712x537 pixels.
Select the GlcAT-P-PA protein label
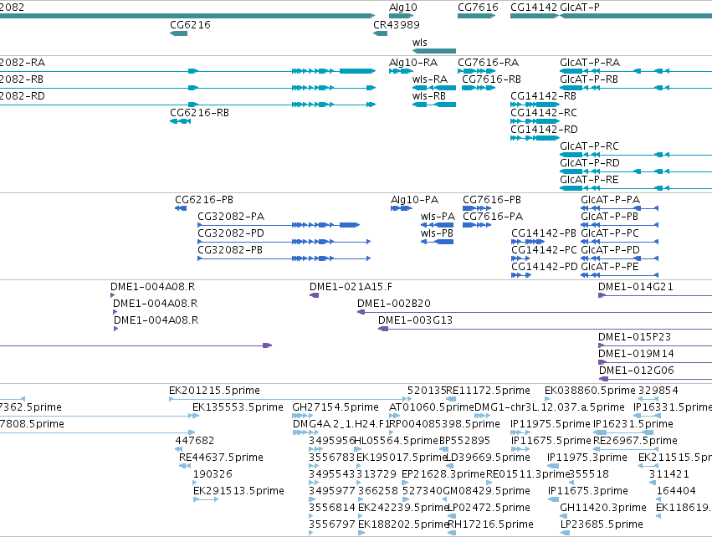[610, 200]
